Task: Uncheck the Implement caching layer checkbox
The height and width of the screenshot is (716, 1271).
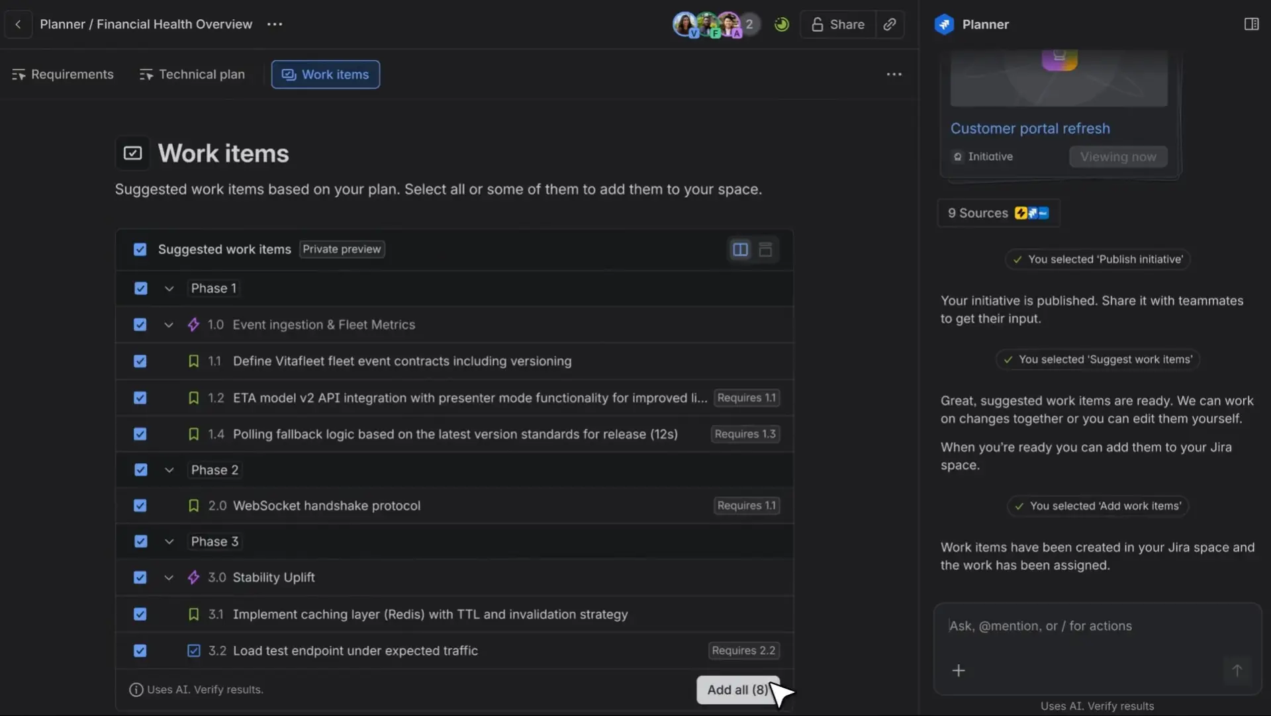Action: pyautogui.click(x=140, y=614)
